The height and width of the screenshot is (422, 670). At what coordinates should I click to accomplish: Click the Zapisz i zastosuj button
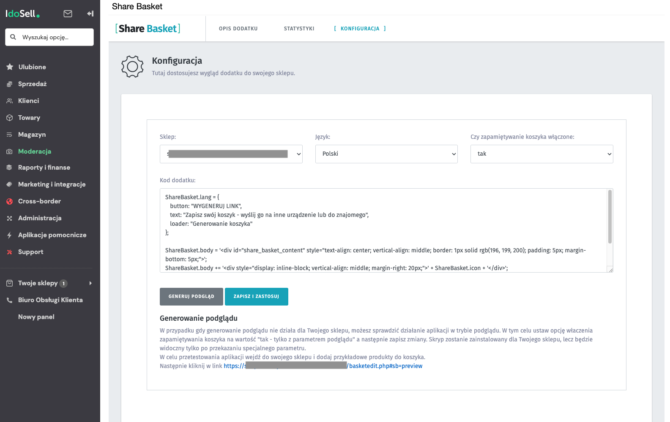257,297
